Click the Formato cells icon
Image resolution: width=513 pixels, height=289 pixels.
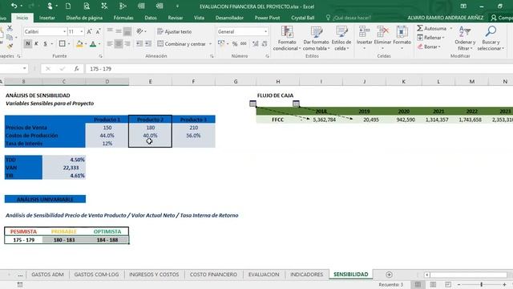coord(402,32)
